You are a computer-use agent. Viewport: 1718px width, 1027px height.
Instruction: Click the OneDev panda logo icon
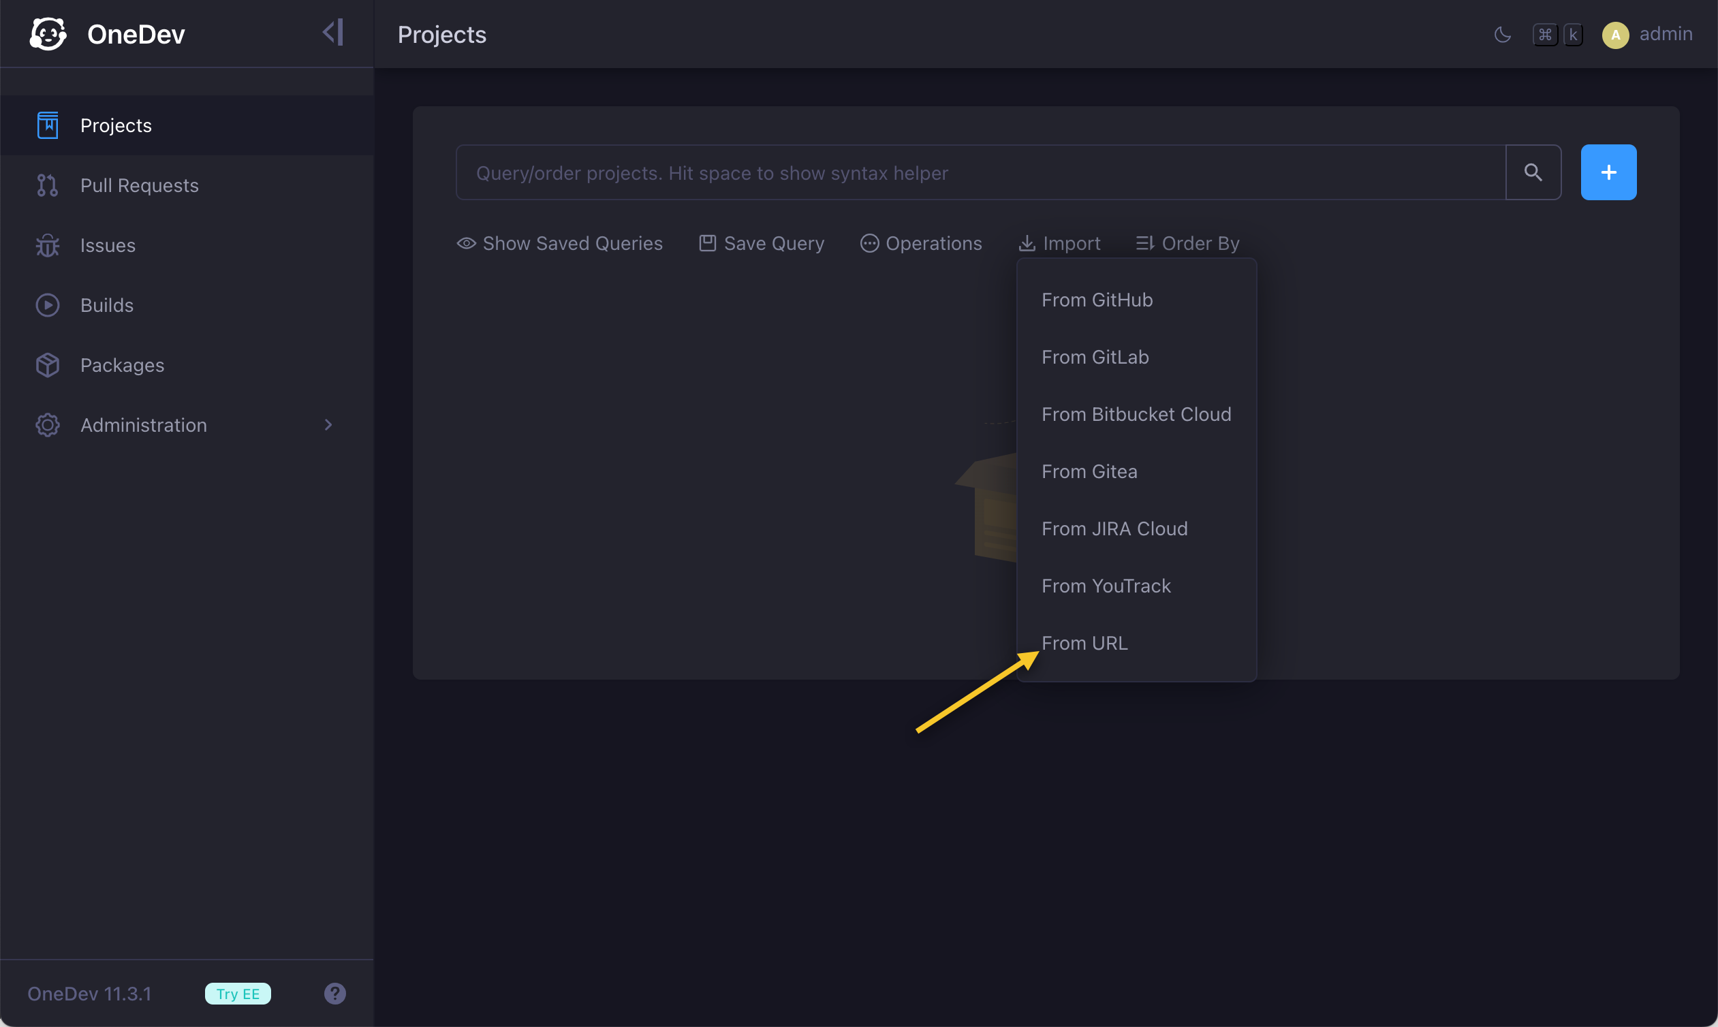click(x=48, y=34)
